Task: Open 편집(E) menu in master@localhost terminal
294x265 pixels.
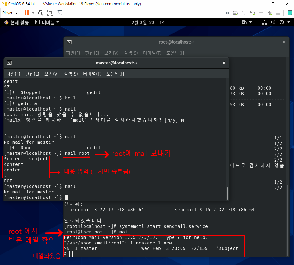Action: tap(32, 74)
